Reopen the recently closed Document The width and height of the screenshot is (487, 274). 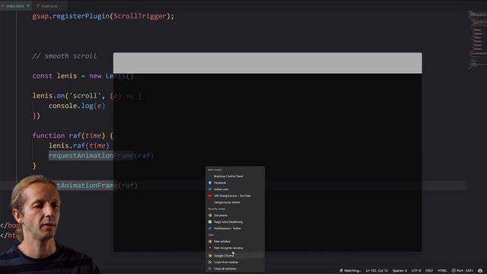220,215
